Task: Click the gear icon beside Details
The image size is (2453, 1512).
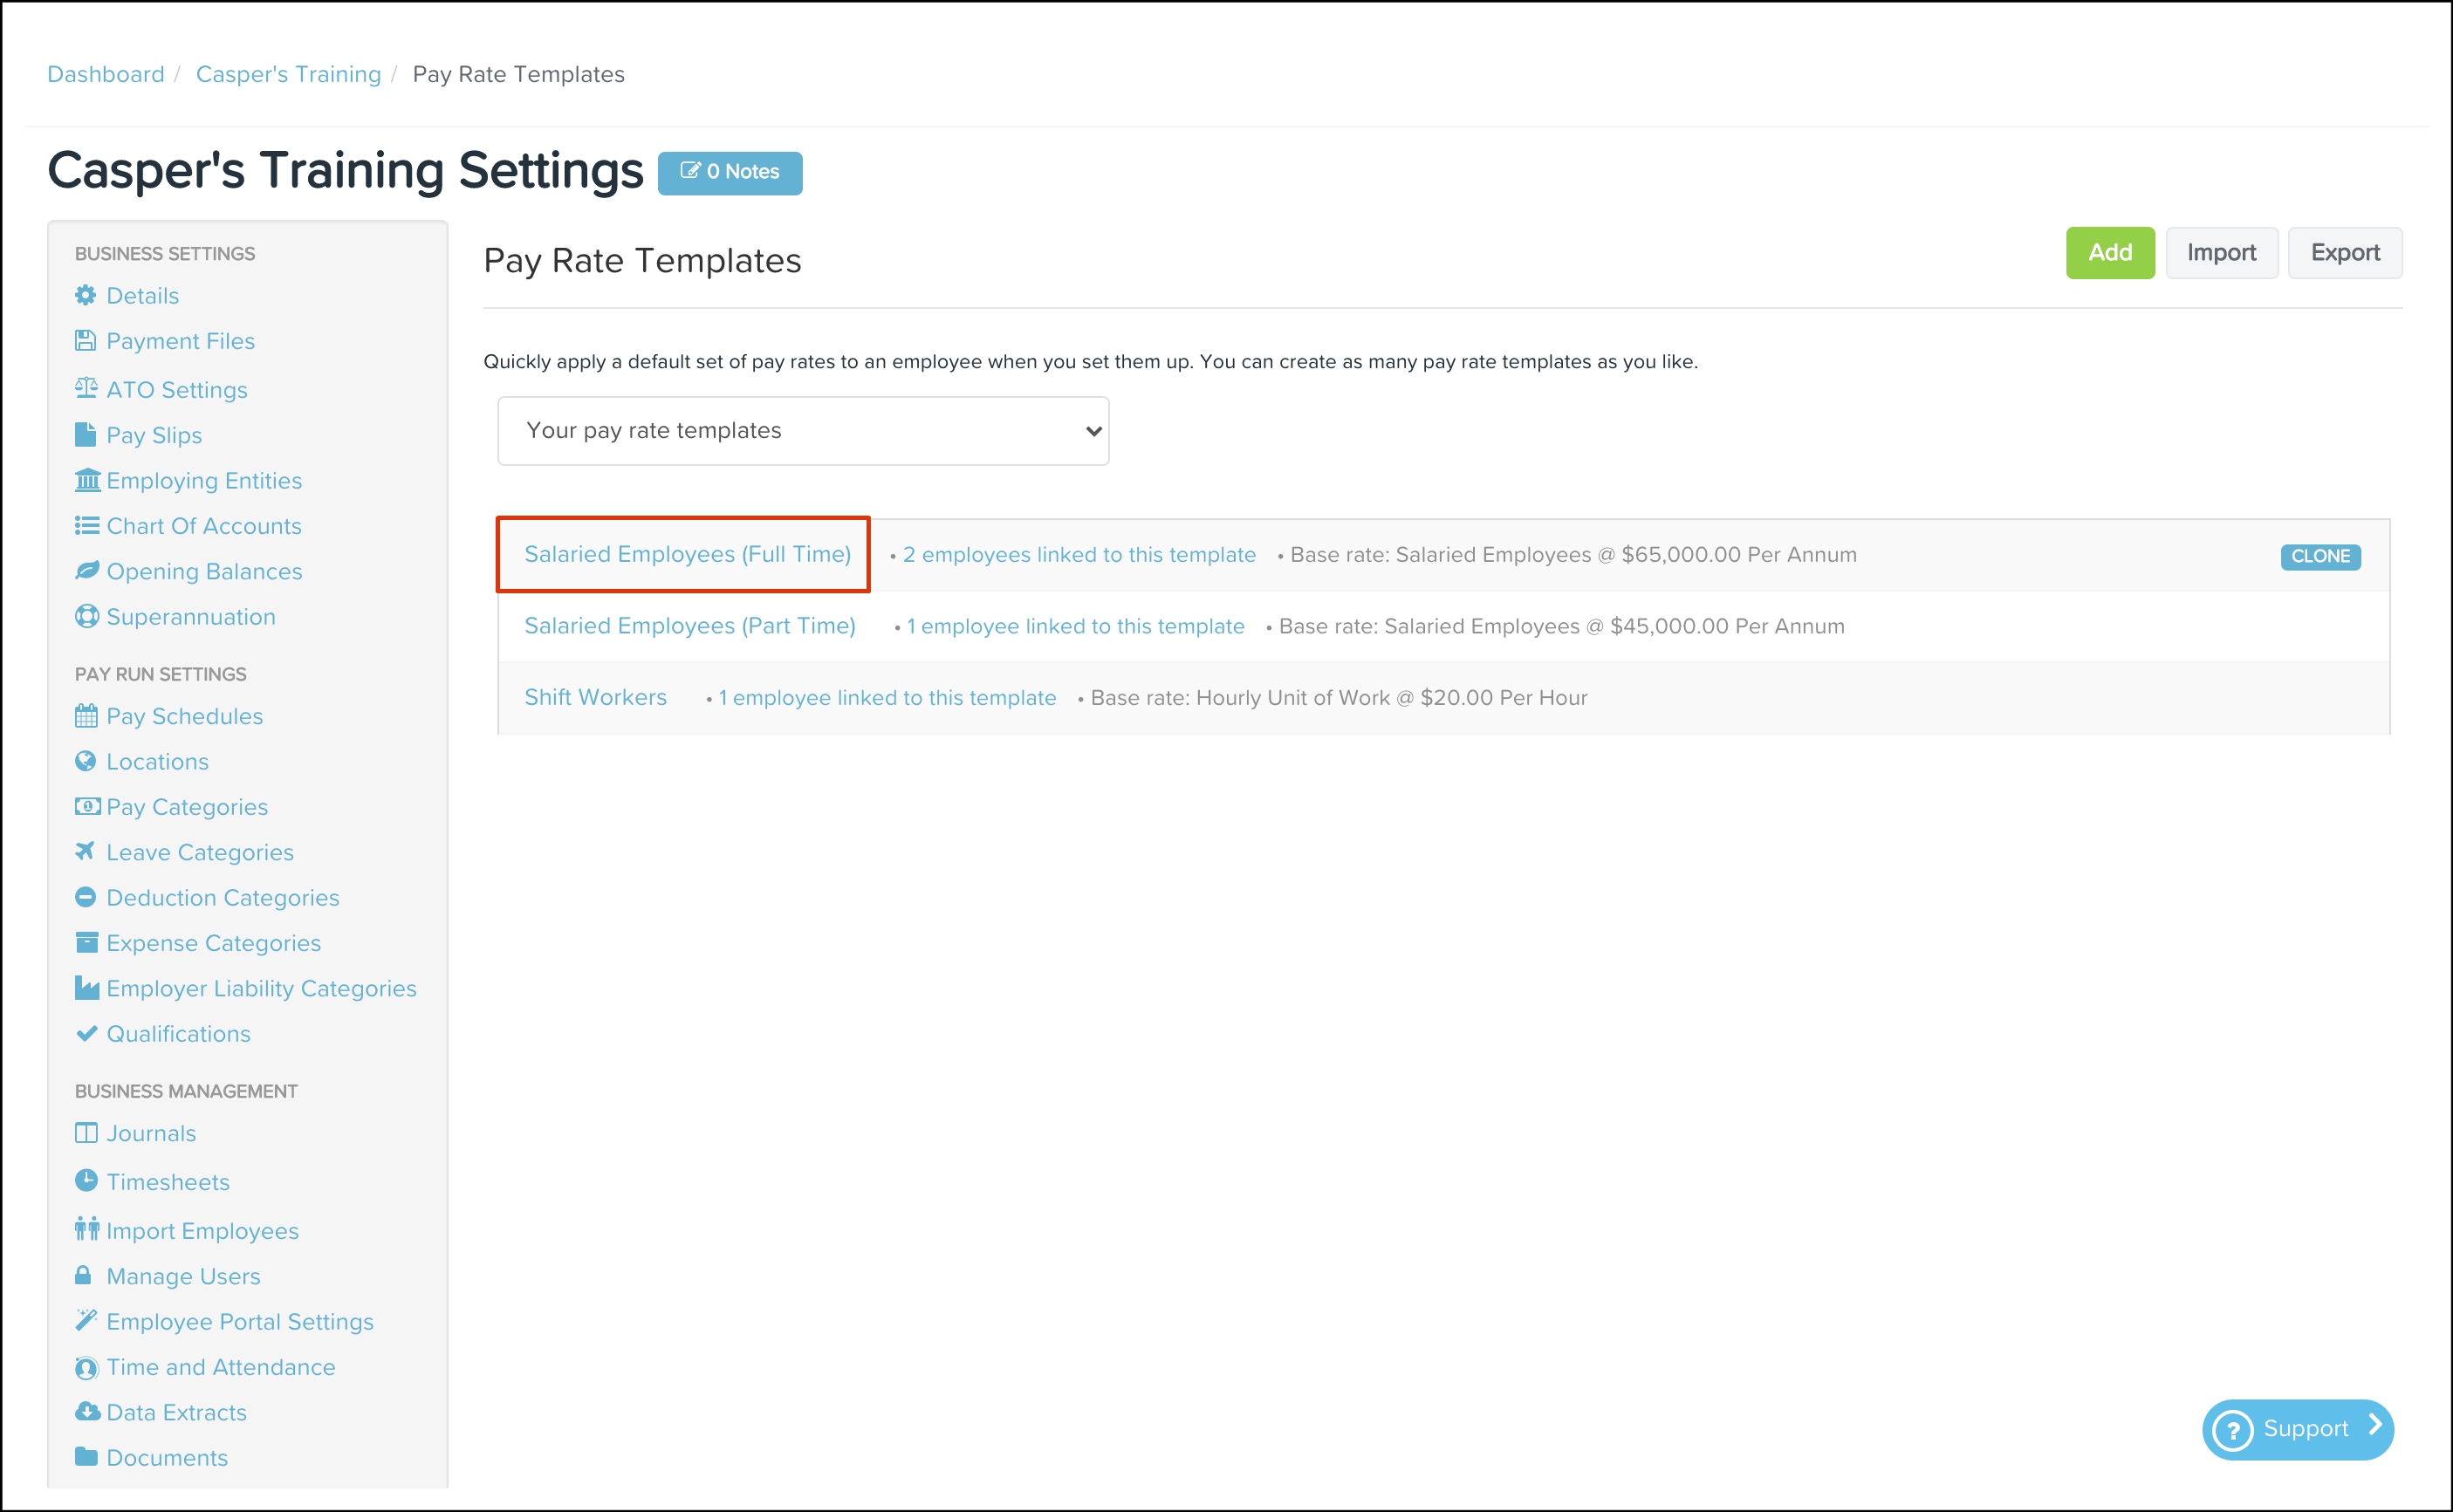Action: 86,296
